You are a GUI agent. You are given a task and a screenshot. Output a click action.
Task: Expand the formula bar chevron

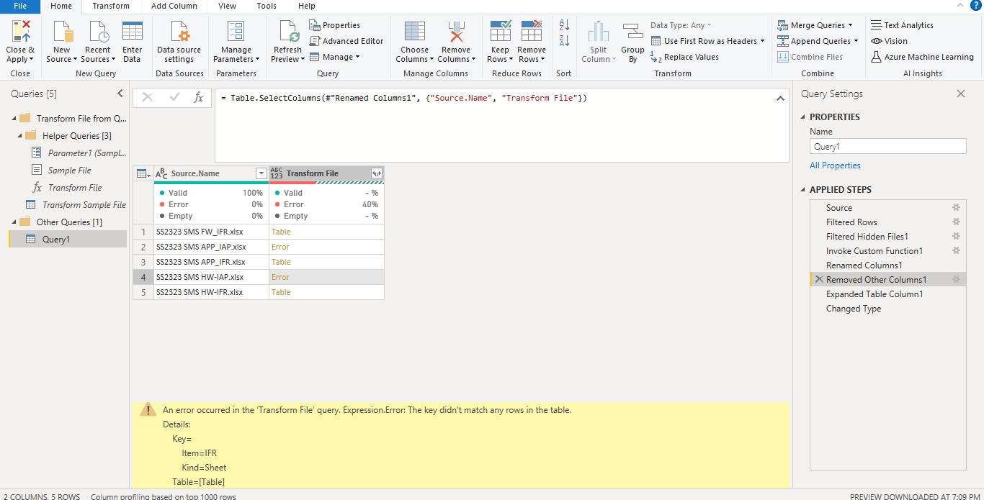780,98
